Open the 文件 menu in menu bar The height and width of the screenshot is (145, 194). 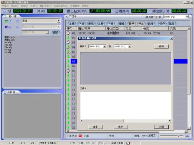tap(5, 6)
